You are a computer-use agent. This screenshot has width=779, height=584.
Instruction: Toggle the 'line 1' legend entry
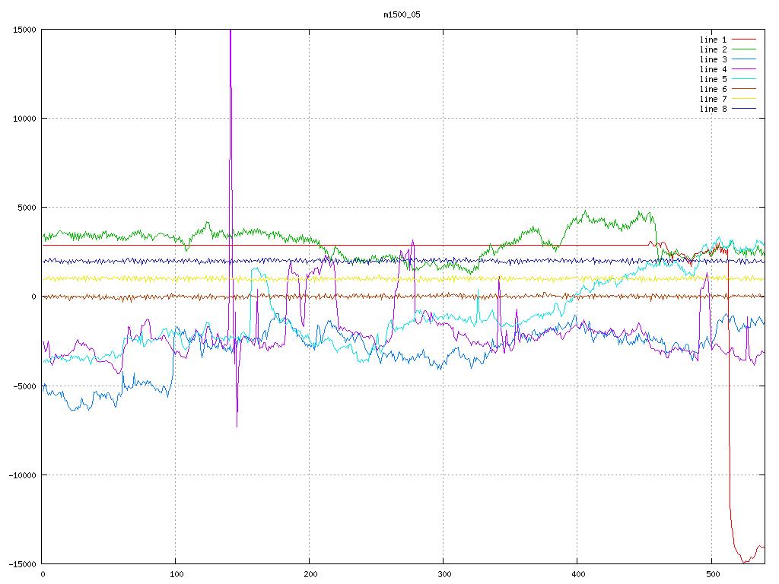713,40
